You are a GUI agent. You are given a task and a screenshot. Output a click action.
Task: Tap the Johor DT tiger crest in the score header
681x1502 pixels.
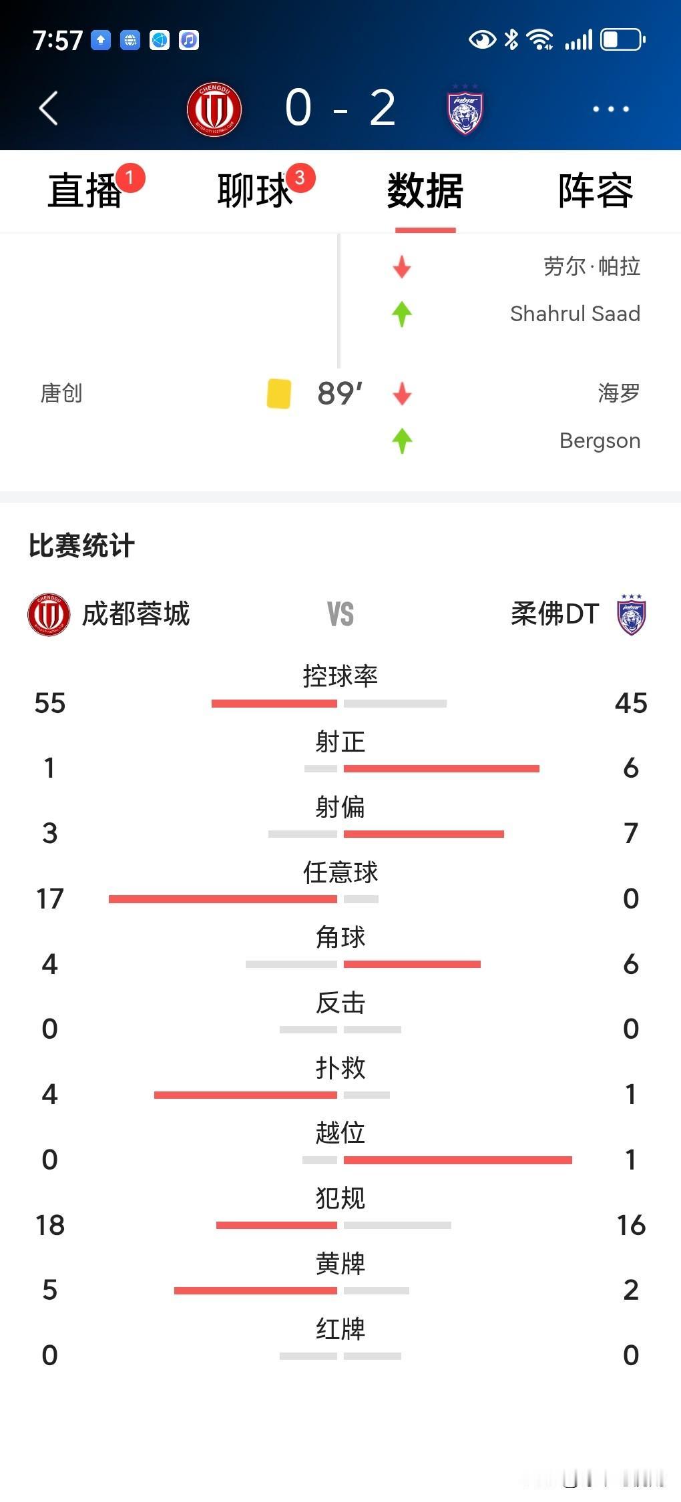(x=465, y=109)
